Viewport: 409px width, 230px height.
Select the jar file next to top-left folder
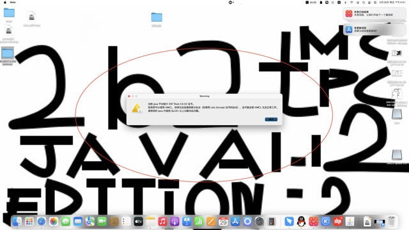pos(32,17)
